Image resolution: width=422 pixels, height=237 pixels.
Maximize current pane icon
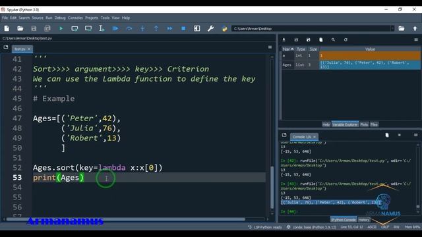click(197, 28)
